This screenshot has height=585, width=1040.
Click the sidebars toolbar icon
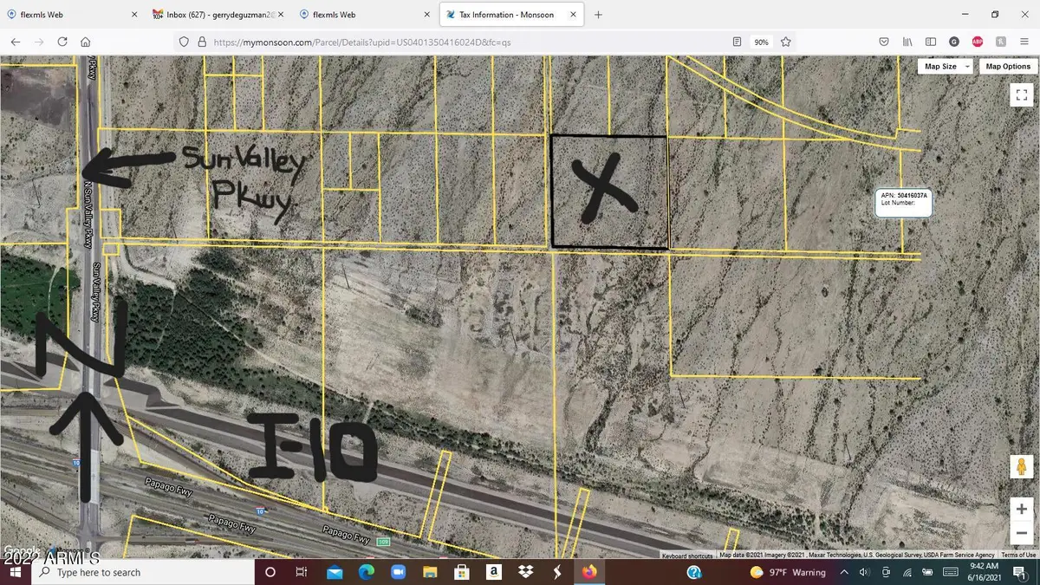click(930, 42)
